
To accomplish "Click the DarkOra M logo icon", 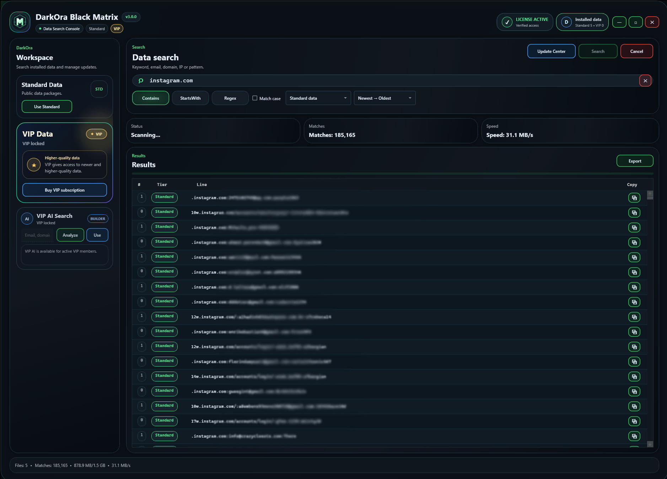I will 20,22.
